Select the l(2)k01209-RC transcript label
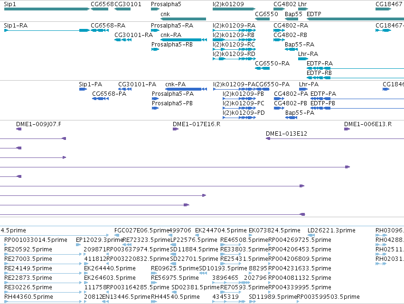This screenshot has height=304, width=404. 234,45
